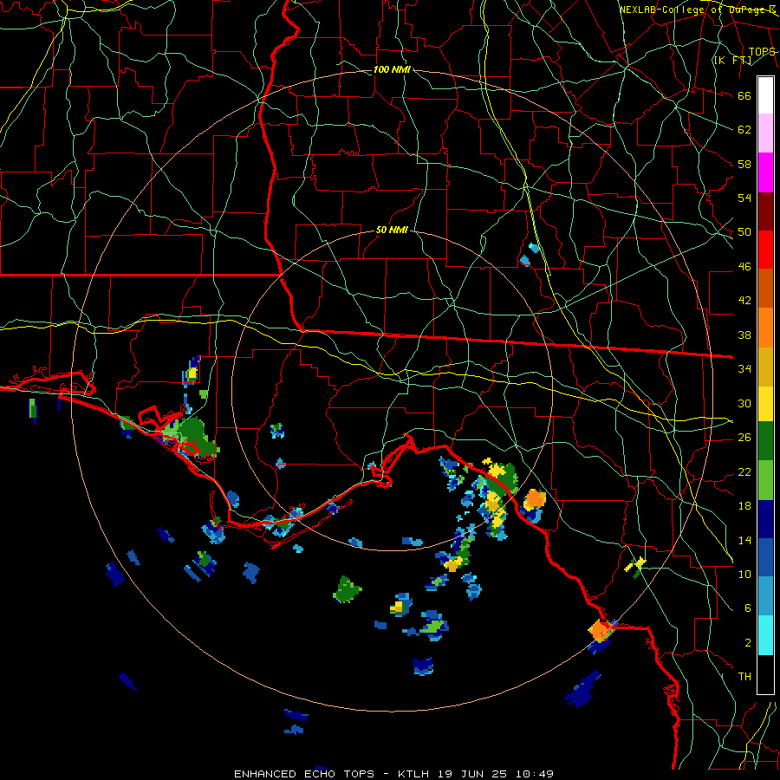Click the 'TH' threshold label
Screen dimensions: 780x780
[x=744, y=677]
